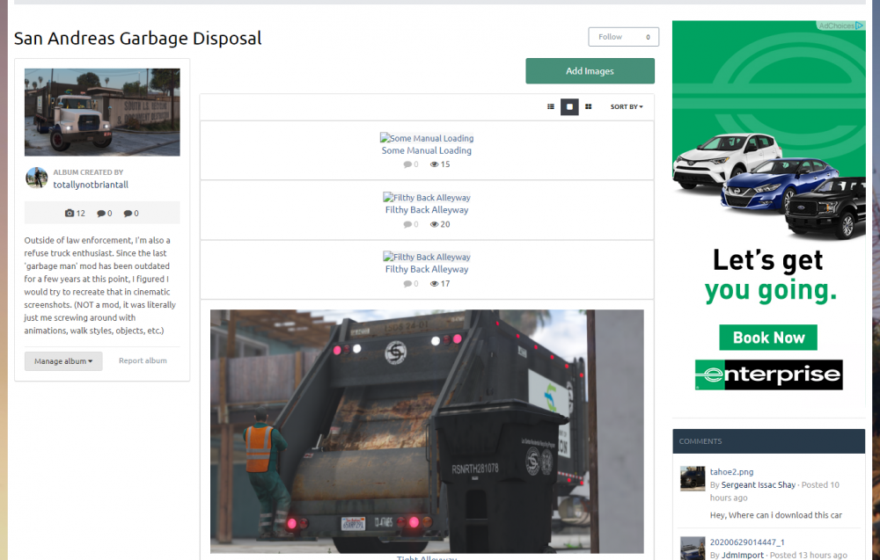880x560 pixels.
Task: Open the large garbage truck alleyway image
Action: click(x=427, y=432)
